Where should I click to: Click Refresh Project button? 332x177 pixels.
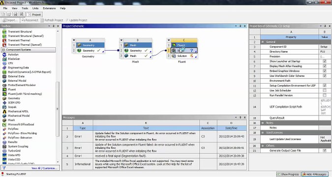52,20
